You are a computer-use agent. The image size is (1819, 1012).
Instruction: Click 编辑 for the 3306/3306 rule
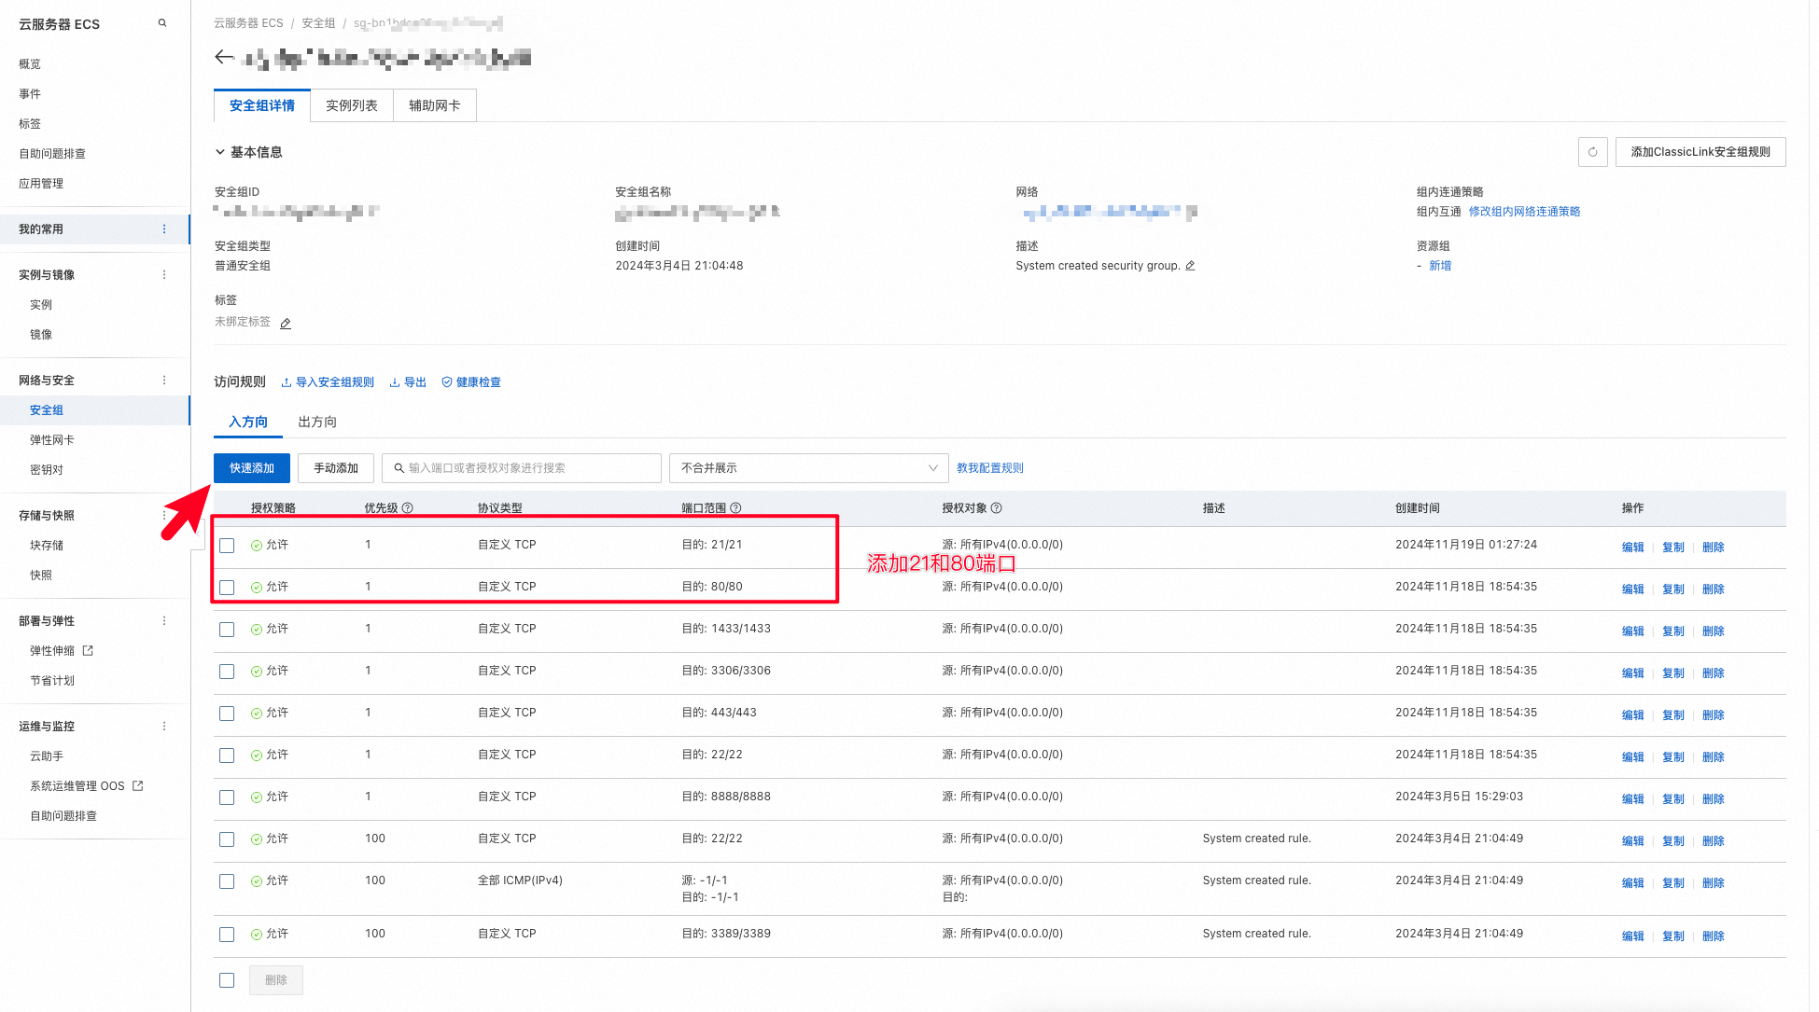point(1633,673)
